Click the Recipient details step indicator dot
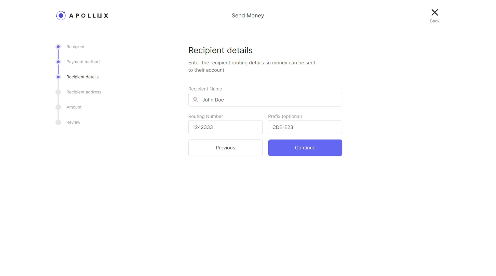 click(x=58, y=77)
